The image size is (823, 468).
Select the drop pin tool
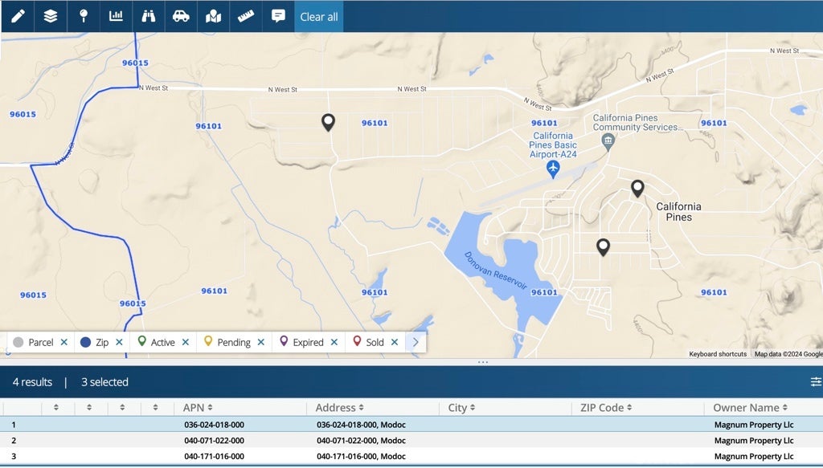(x=84, y=16)
